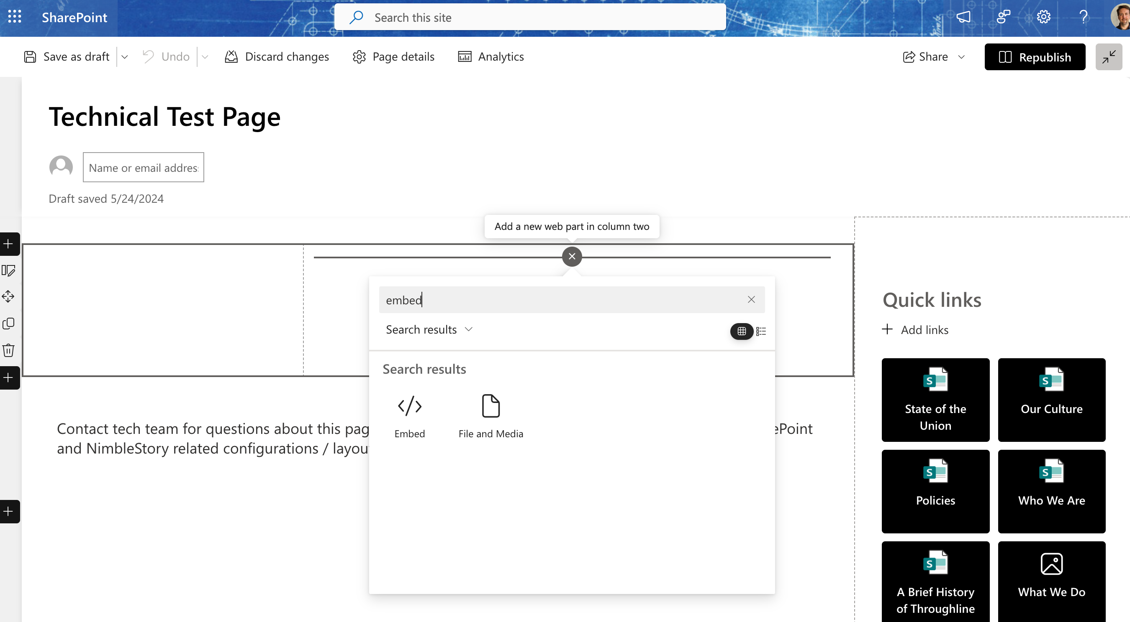Click the delete section trash icon
This screenshot has height=622, width=1130.
pyautogui.click(x=8, y=350)
